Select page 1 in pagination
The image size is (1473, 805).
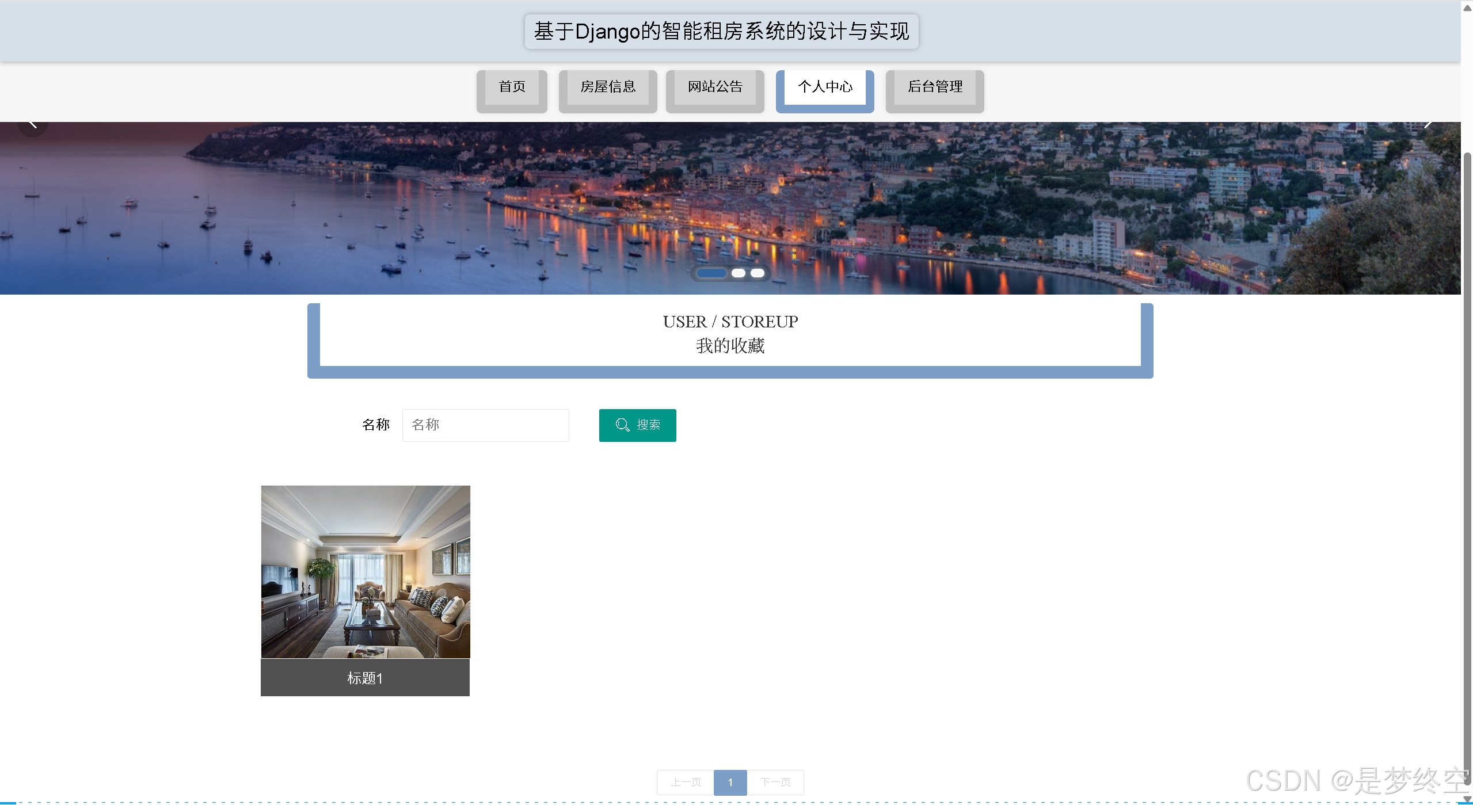point(730,782)
